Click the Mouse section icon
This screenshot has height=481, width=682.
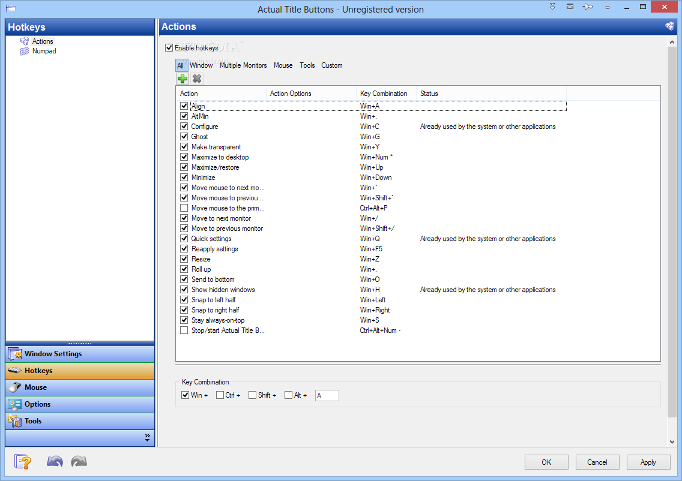[15, 387]
